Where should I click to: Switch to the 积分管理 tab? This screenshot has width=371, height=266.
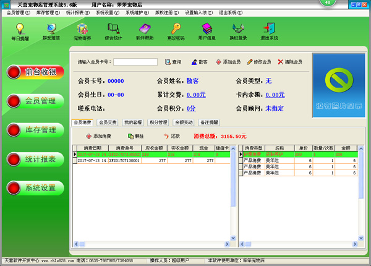tap(158, 122)
